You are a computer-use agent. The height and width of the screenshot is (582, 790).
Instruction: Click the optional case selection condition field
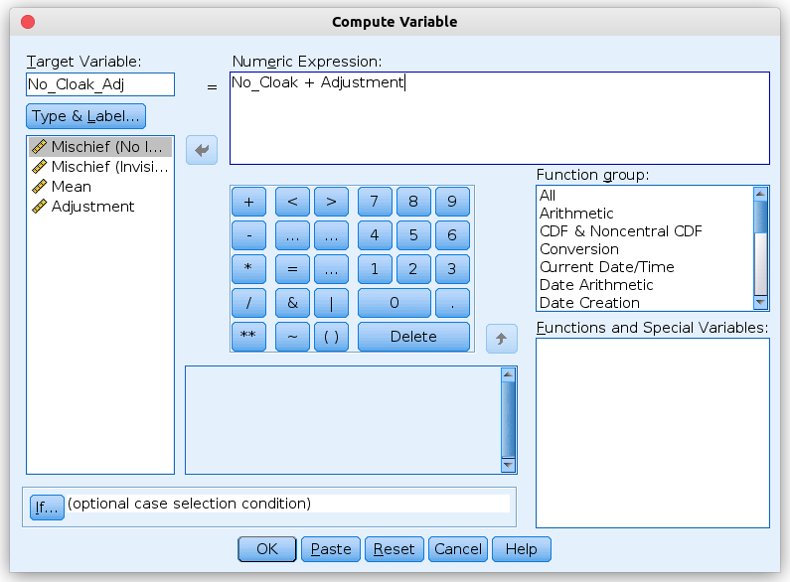[x=288, y=504]
